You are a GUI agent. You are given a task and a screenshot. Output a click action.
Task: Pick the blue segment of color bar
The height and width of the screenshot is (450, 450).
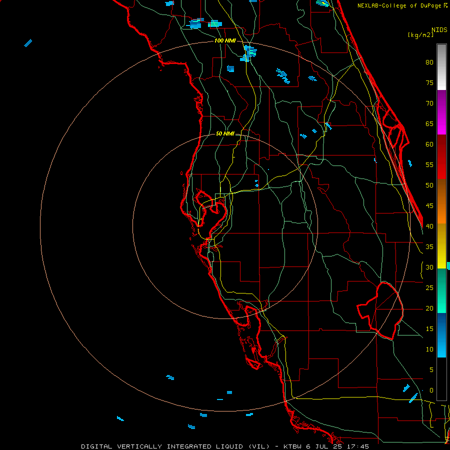point(441,335)
